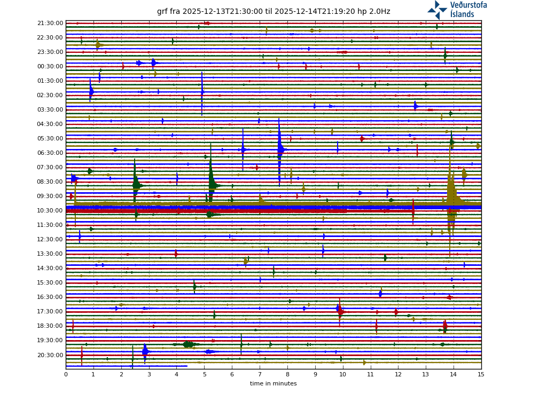Select the 21:30:00 time label
The height and width of the screenshot is (410, 547).
(x=50, y=23)
